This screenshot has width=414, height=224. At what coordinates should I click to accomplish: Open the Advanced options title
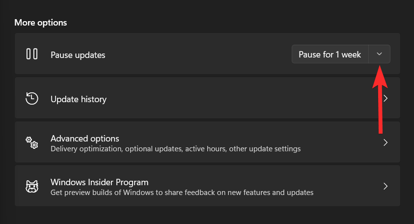pos(85,139)
